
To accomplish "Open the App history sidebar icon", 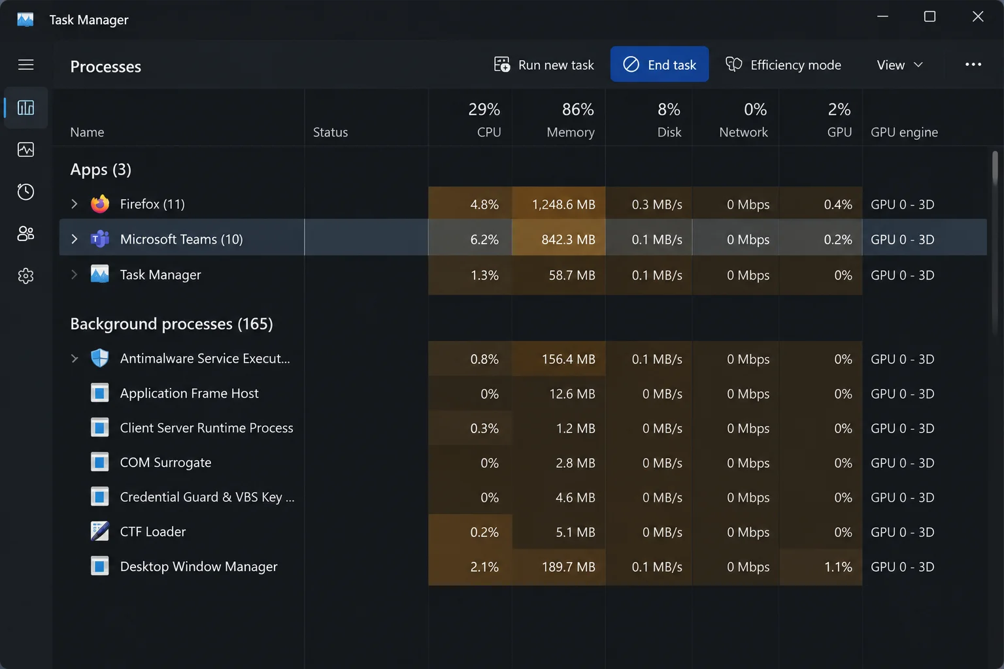I will [x=25, y=191].
